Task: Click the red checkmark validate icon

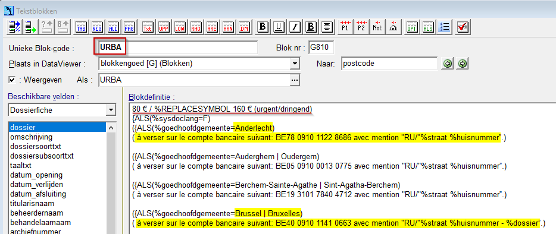Action: (463, 27)
